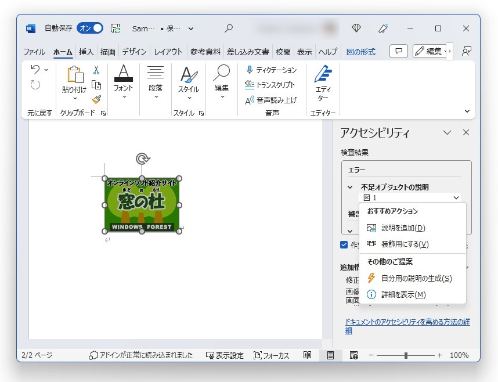Uncheck the checkbox in the Accessibility pane
The height and width of the screenshot is (382, 498).
click(x=344, y=244)
